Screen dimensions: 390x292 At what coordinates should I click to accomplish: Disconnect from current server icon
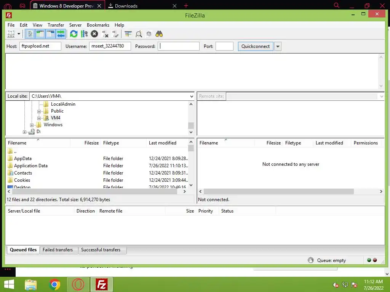105,34
